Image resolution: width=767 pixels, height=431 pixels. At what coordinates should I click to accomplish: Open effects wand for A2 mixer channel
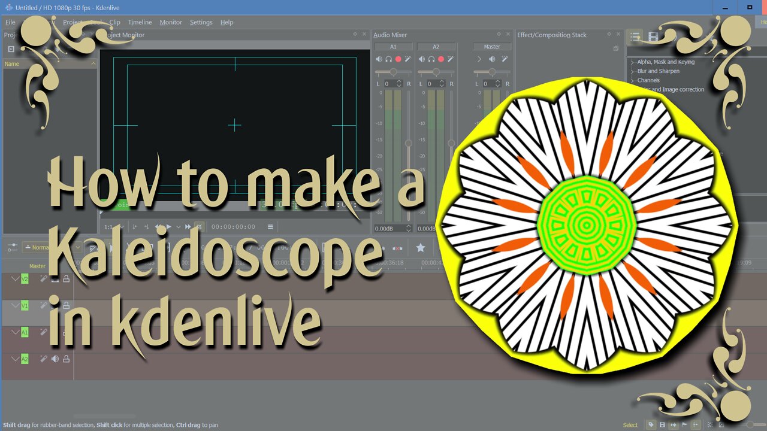(x=451, y=59)
